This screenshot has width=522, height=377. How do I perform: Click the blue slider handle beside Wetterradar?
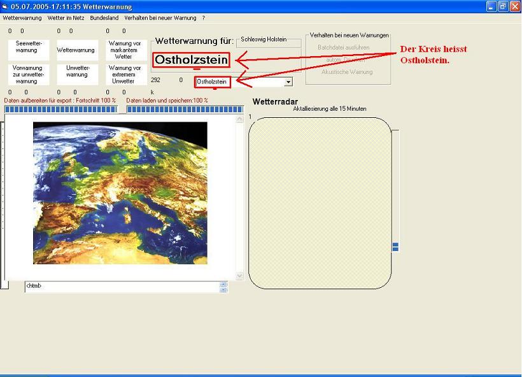click(395, 246)
